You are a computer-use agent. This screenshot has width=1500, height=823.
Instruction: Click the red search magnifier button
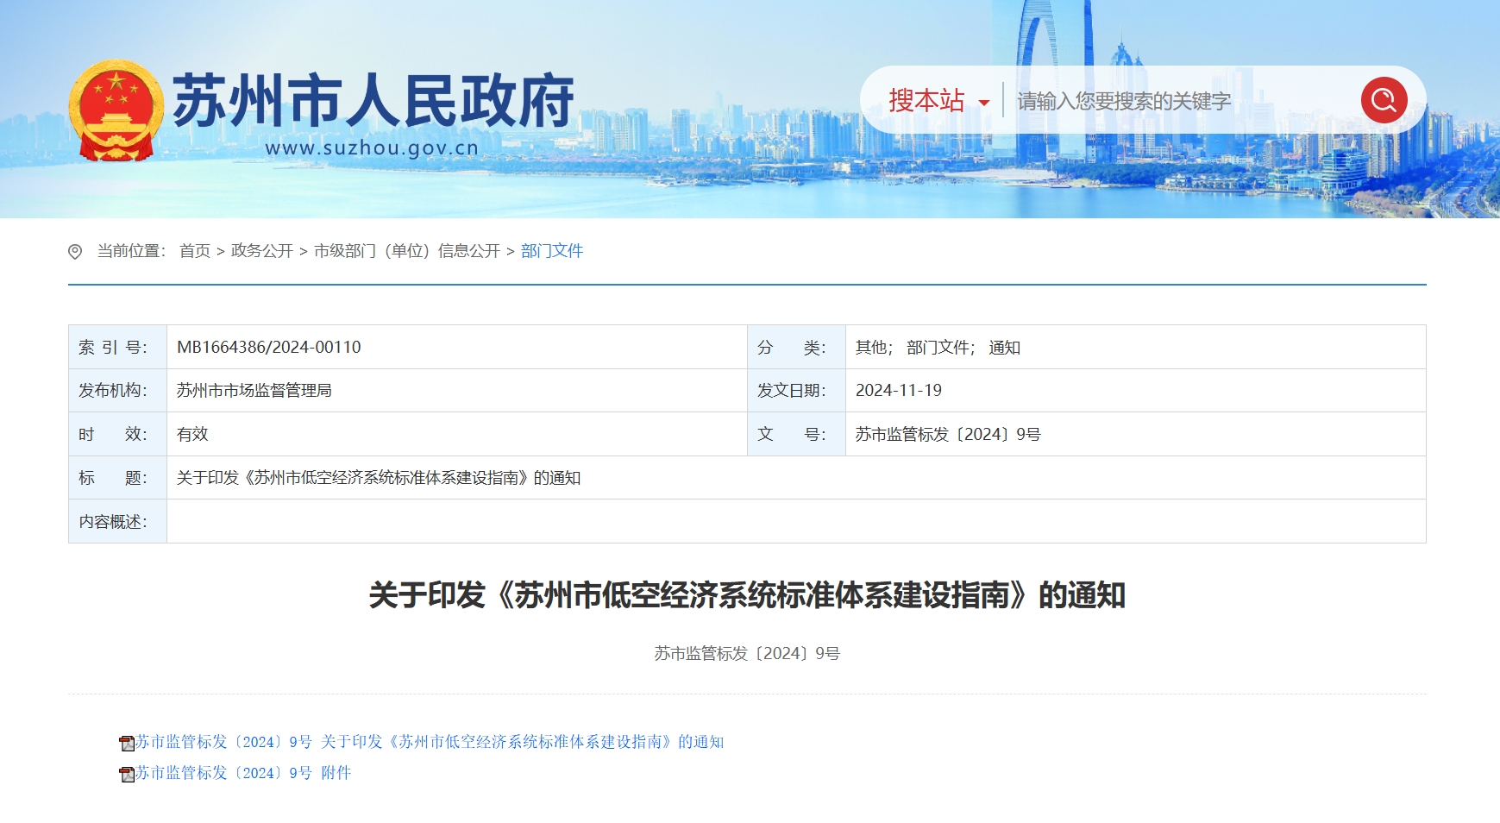(x=1384, y=100)
